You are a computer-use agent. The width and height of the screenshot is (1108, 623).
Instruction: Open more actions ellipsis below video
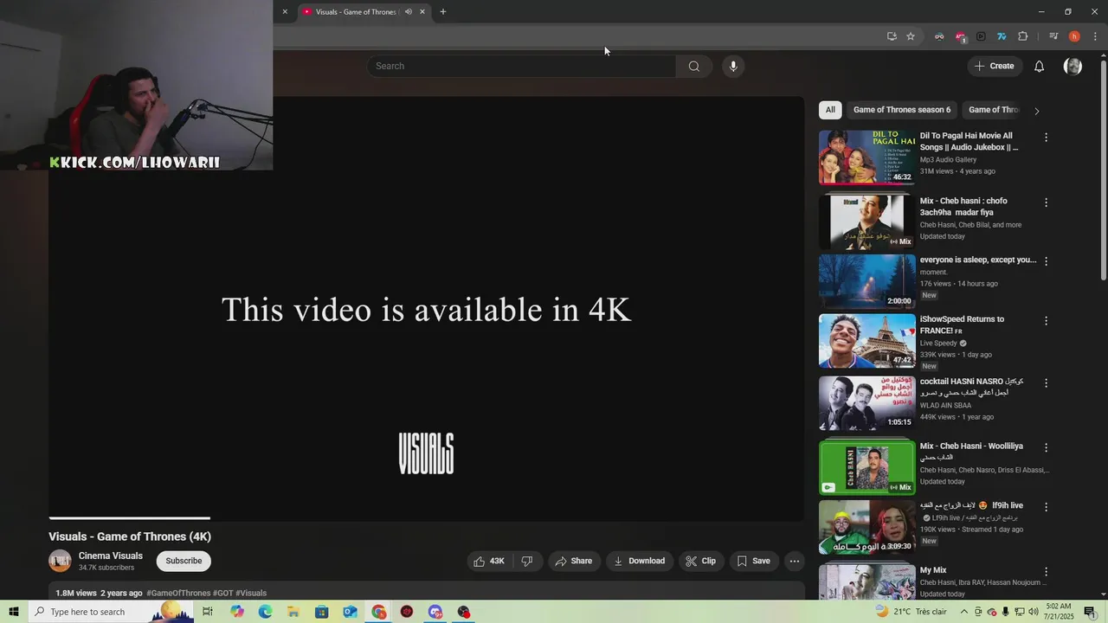tap(794, 562)
